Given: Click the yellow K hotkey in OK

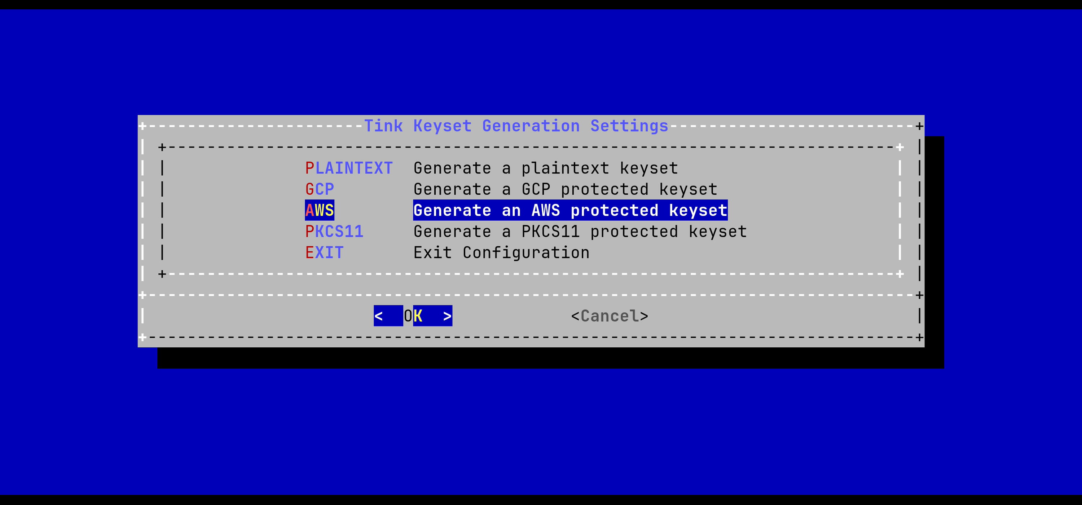Looking at the screenshot, I should 418,316.
